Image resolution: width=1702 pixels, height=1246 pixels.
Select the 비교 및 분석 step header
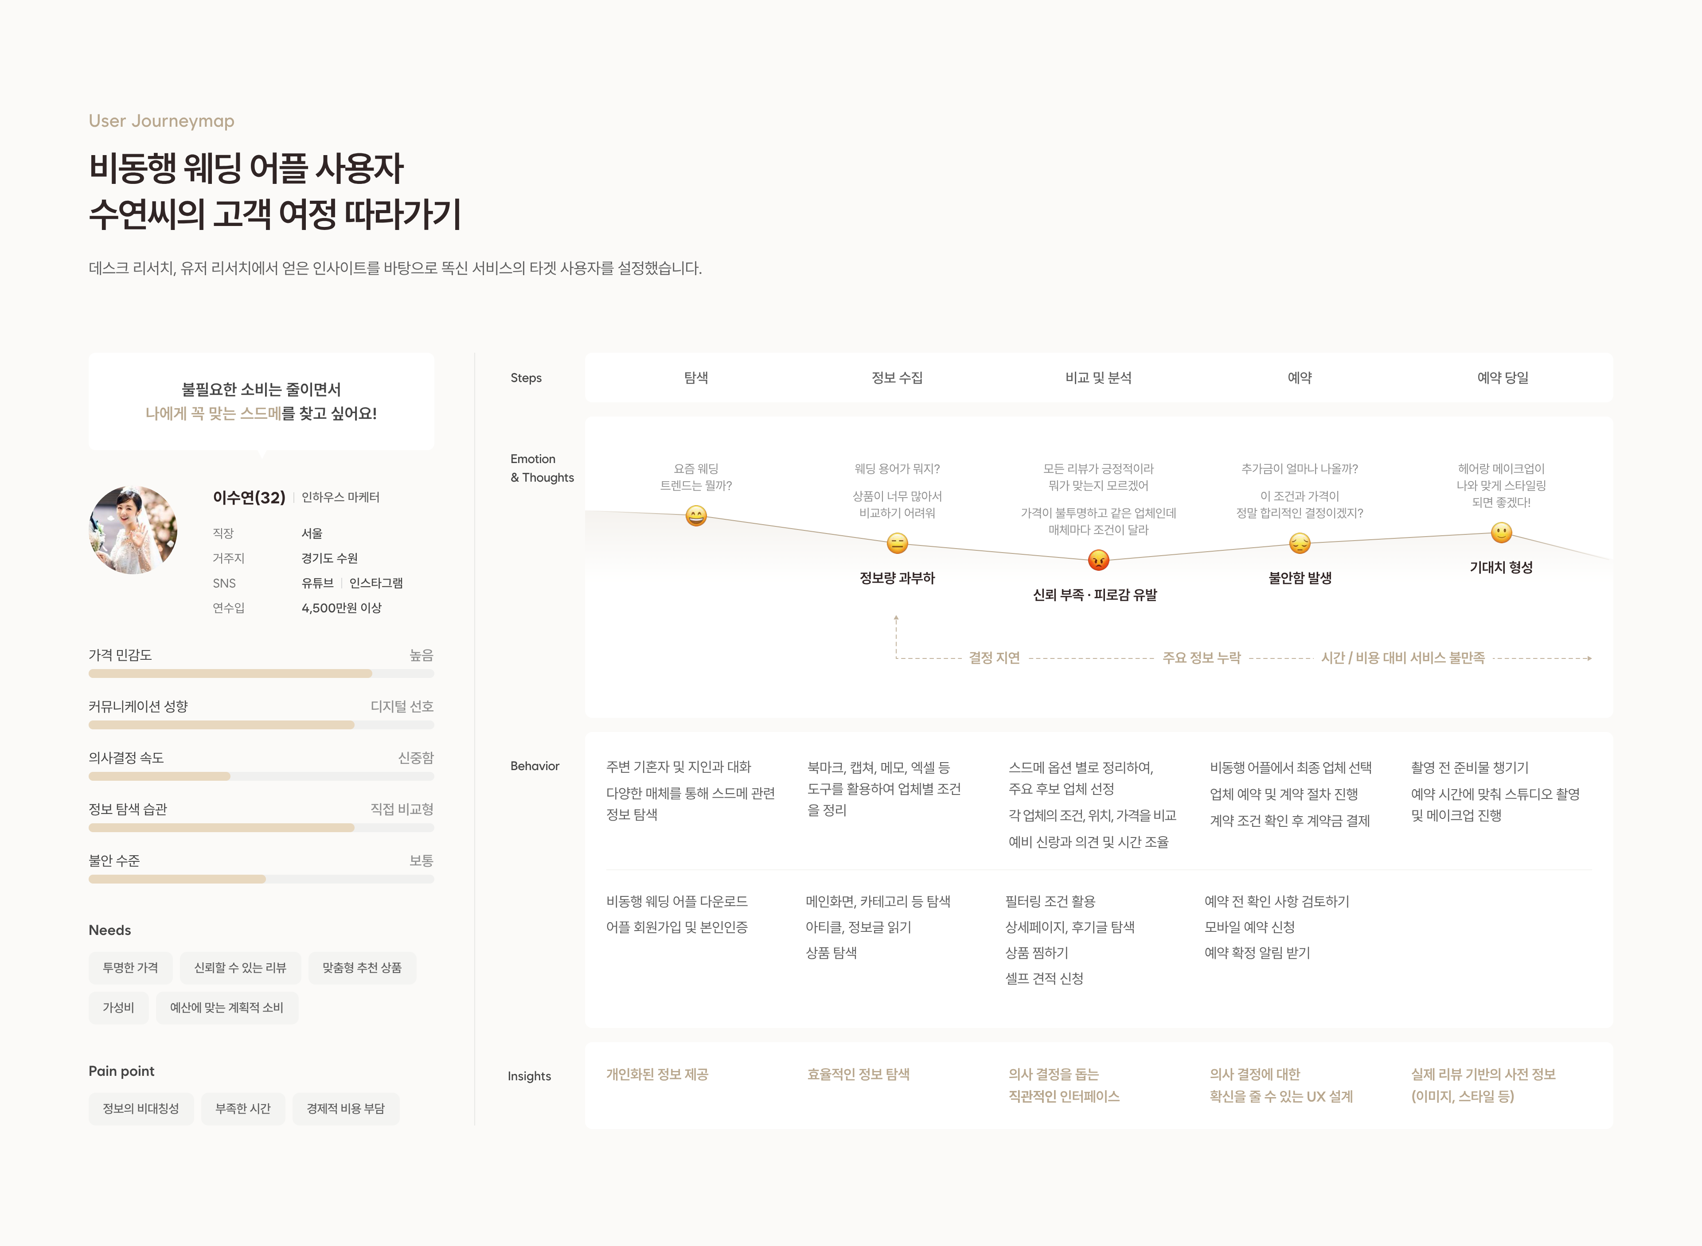point(1098,377)
